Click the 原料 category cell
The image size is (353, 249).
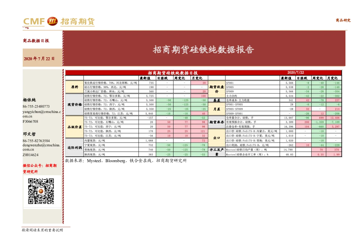point(74,87)
